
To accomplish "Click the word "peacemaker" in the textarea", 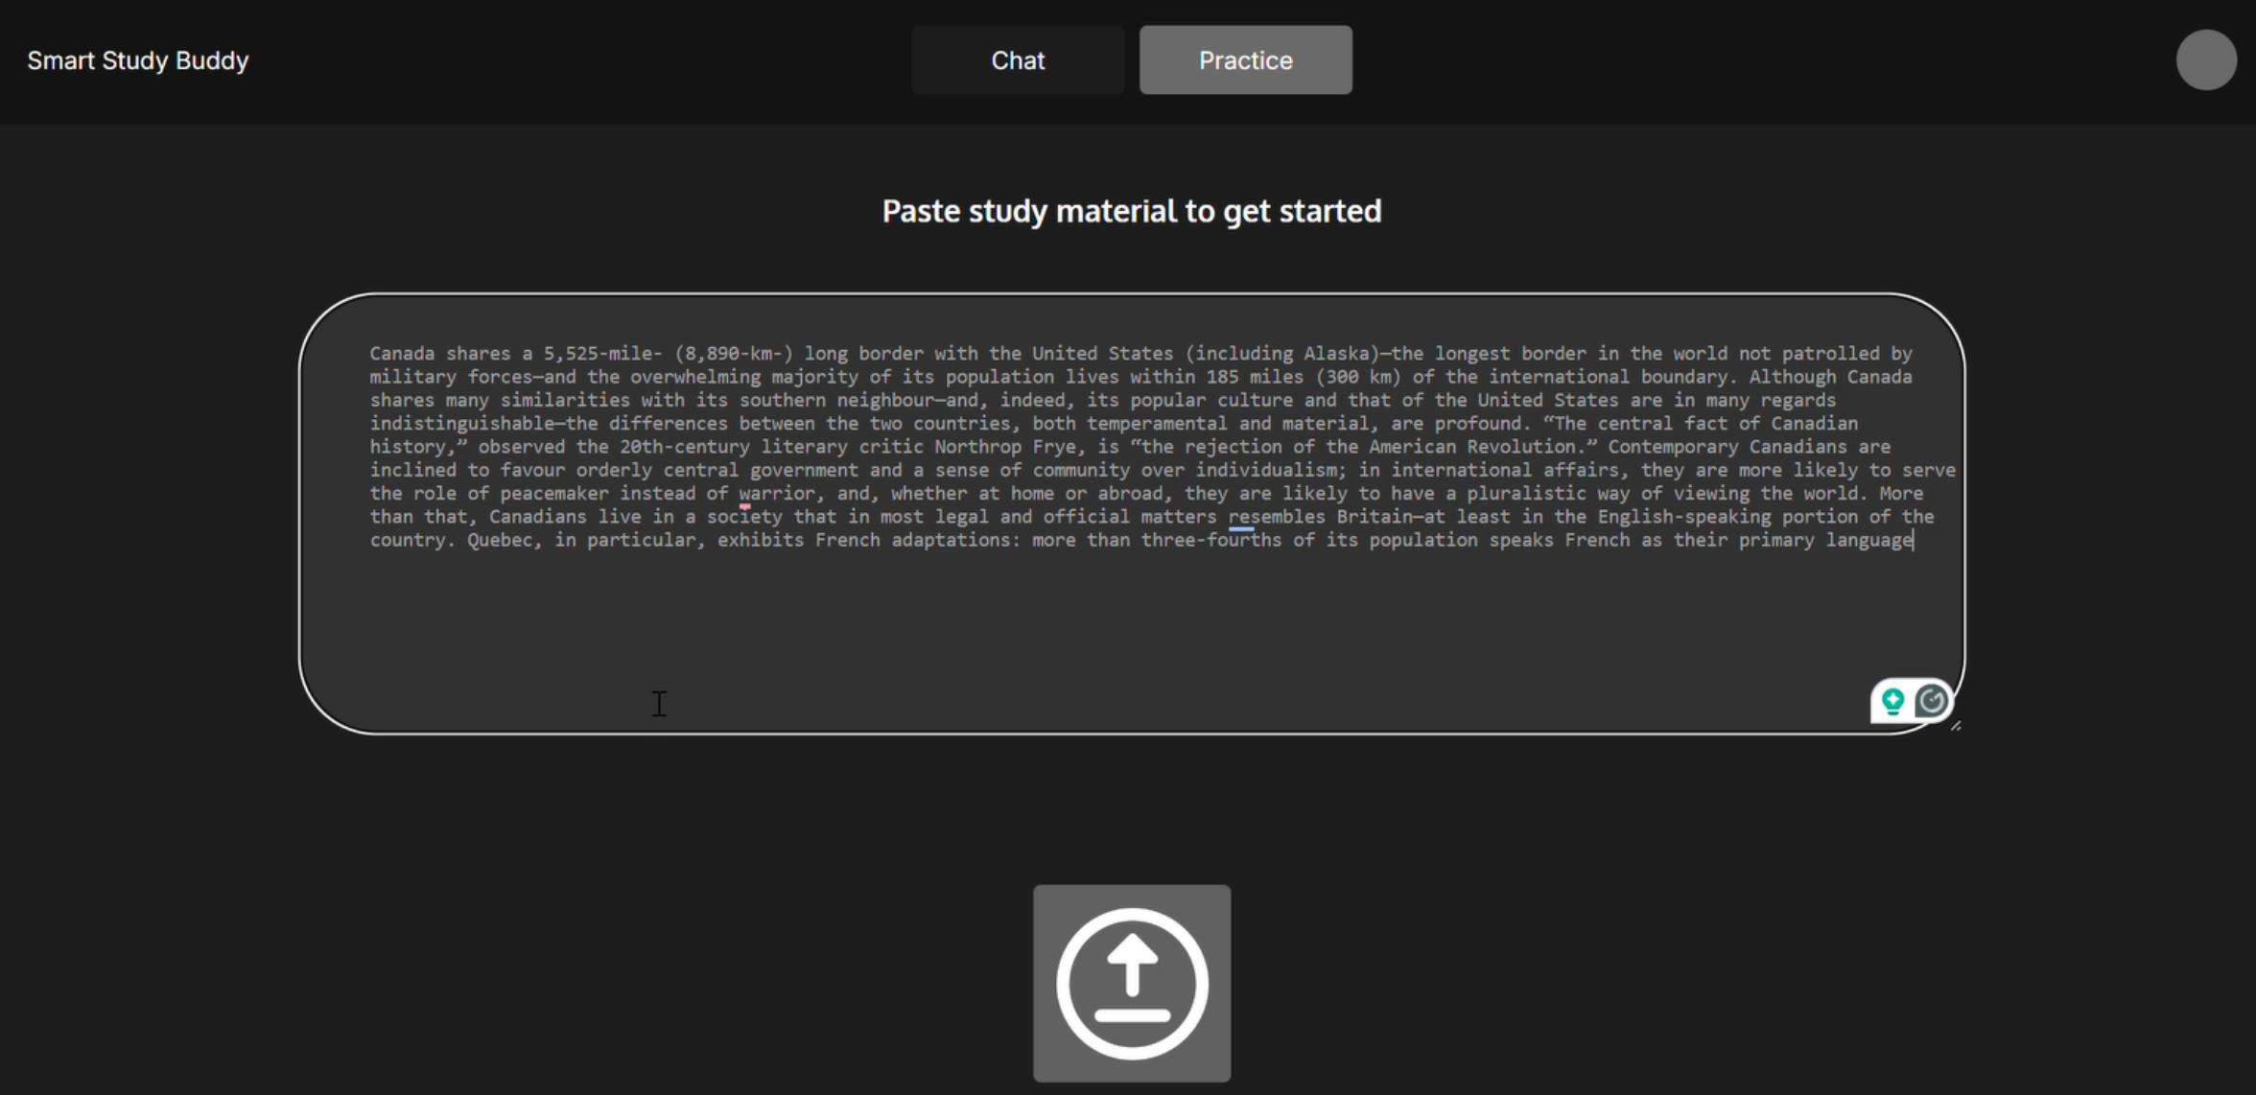I will tap(553, 494).
